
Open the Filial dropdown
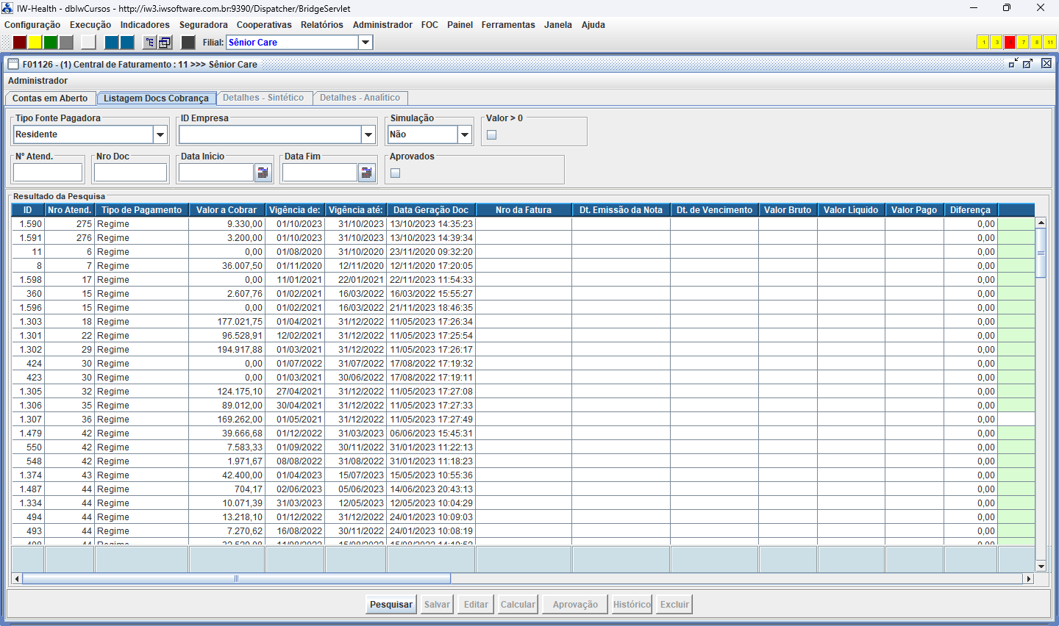366,43
